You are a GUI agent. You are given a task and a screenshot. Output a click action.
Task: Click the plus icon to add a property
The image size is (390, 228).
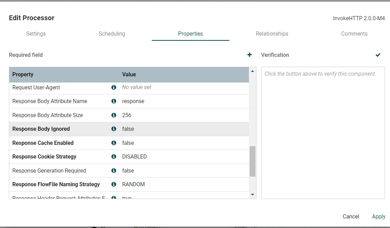pos(250,55)
